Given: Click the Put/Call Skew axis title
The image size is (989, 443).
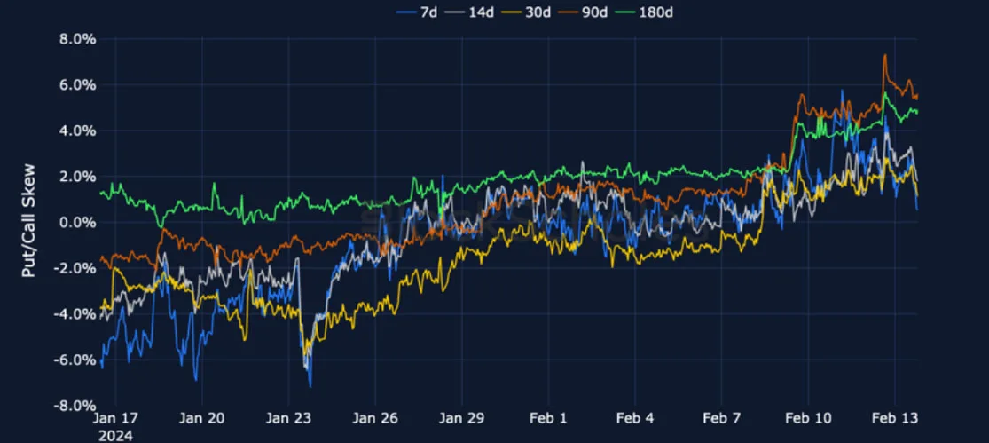Looking at the screenshot, I should (x=29, y=222).
